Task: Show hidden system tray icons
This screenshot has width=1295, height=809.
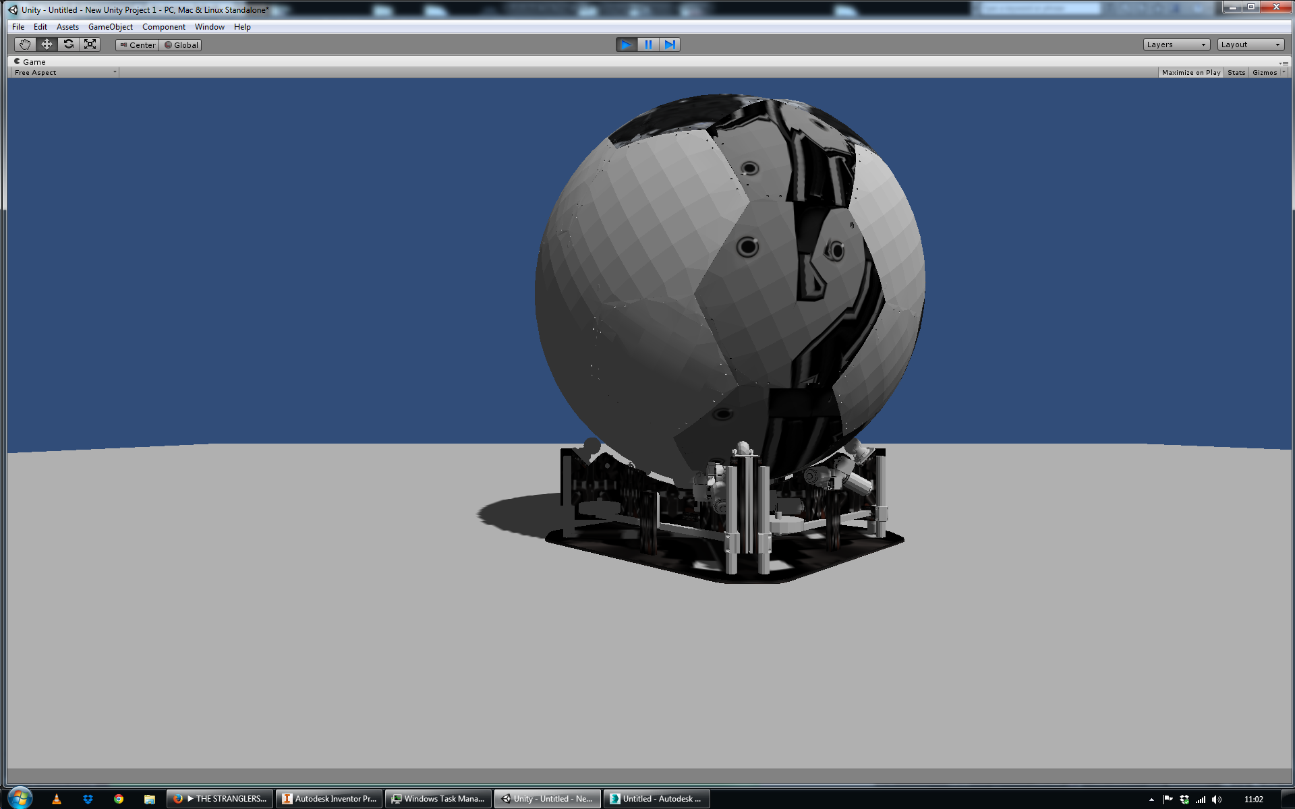Action: [1151, 800]
